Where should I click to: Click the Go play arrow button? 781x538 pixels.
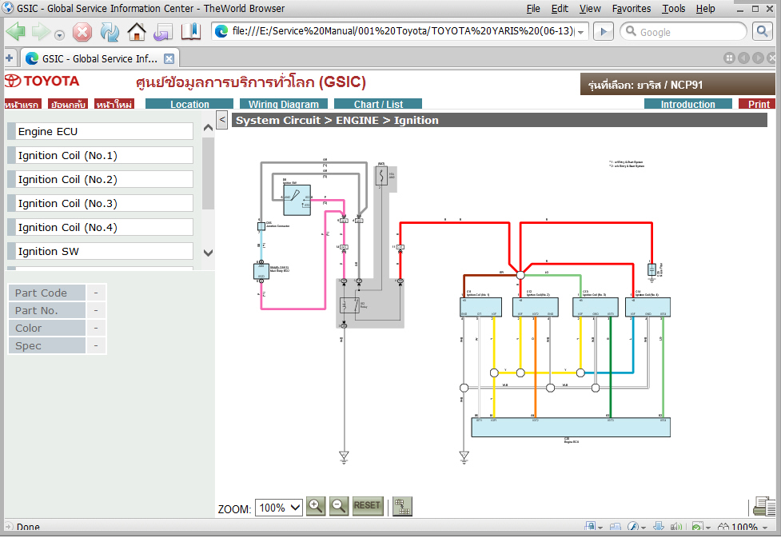pyautogui.click(x=604, y=32)
